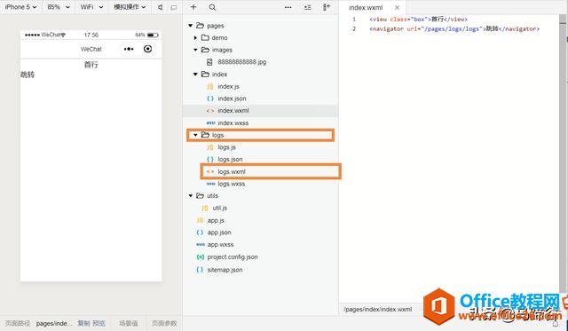The width and height of the screenshot is (568, 331).
Task: Collapse the index folder
Action: coord(195,75)
